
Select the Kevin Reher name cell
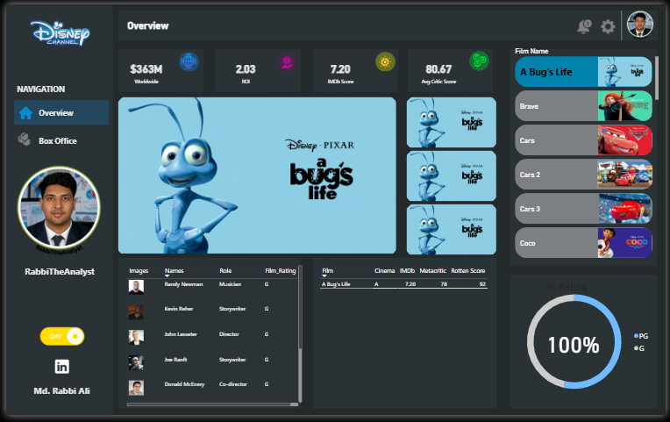(179, 309)
